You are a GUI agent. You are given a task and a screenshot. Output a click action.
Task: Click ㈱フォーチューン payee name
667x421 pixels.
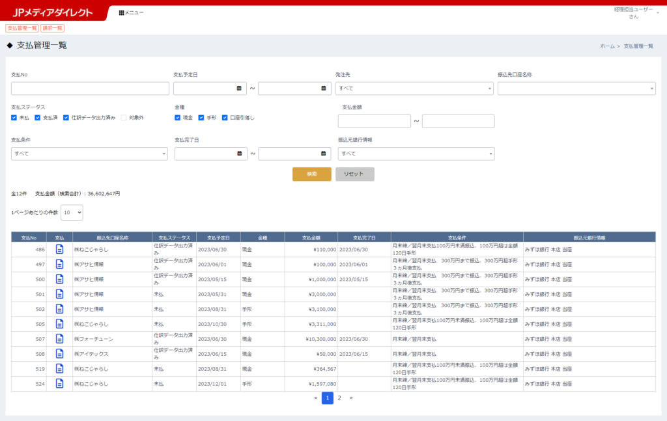pos(94,339)
